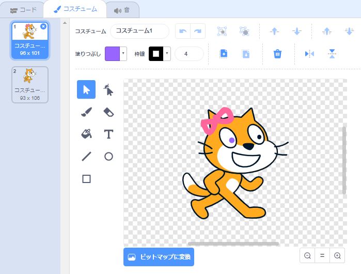Open the コスチューム tab
Screen dimensions: 361x274
tap(75, 9)
